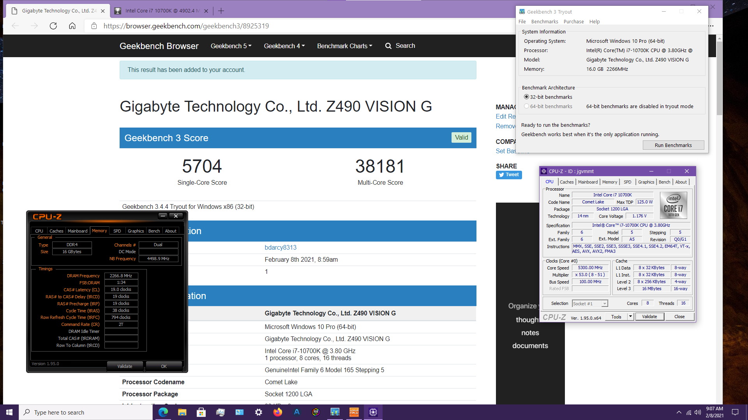Go to browser home page
The image size is (748, 420).
pyautogui.click(x=72, y=26)
